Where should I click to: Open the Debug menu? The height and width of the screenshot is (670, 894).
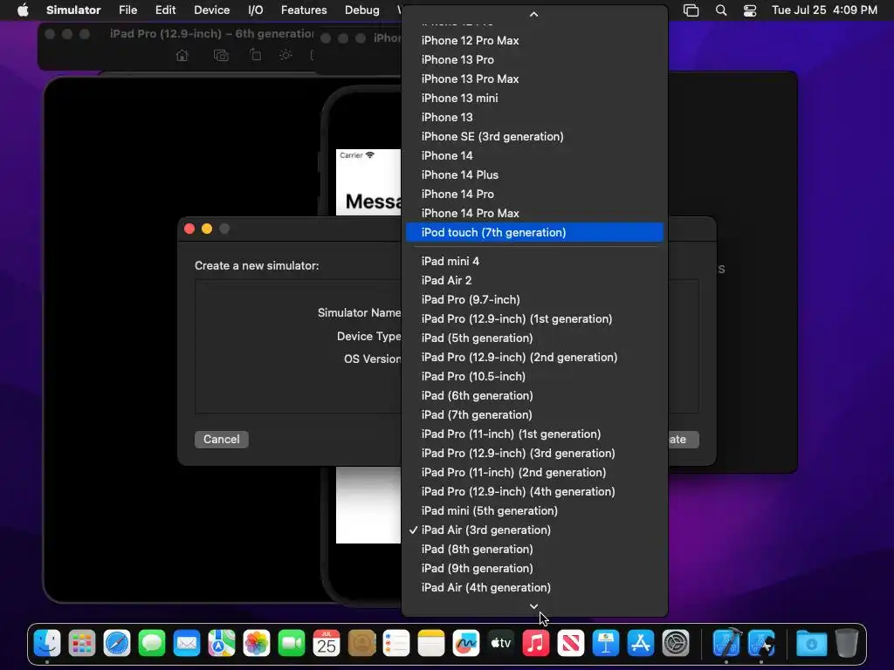tap(362, 10)
